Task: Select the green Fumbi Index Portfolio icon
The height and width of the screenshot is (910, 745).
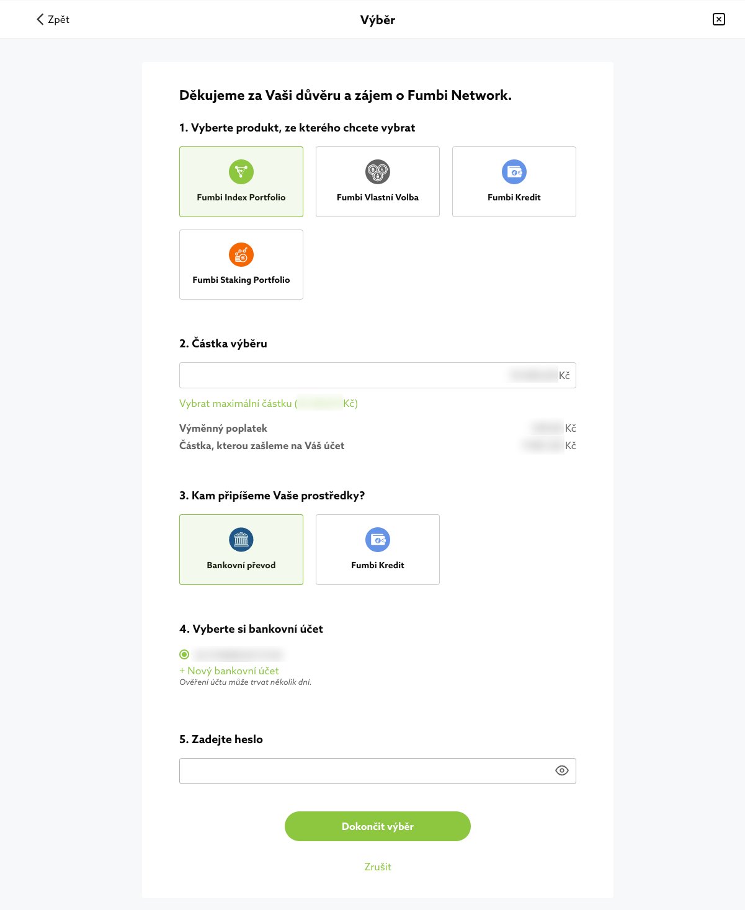Action: pos(241,172)
